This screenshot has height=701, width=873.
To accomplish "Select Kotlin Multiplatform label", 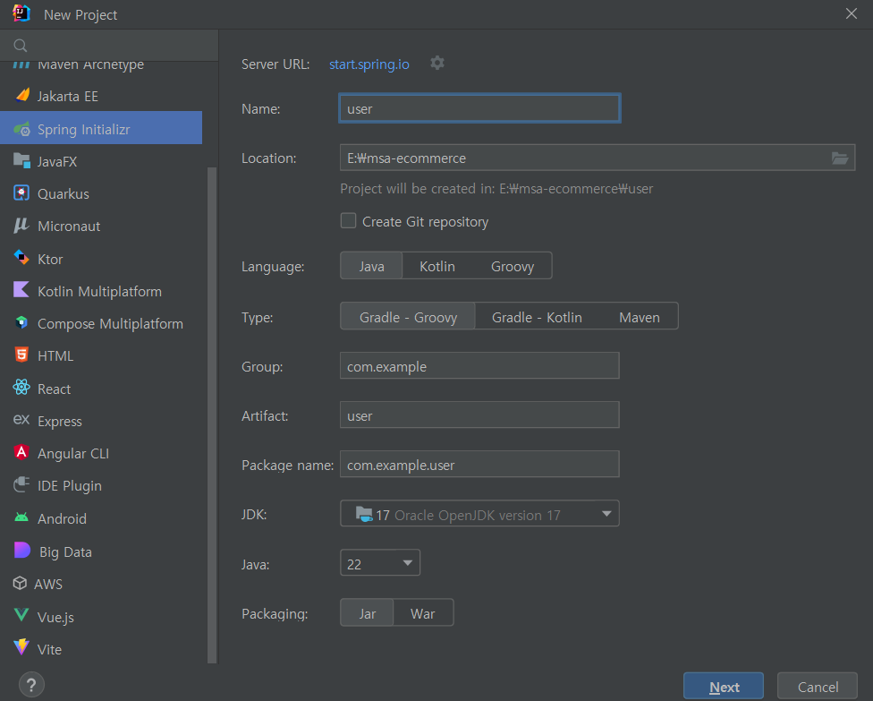I will 99,292.
